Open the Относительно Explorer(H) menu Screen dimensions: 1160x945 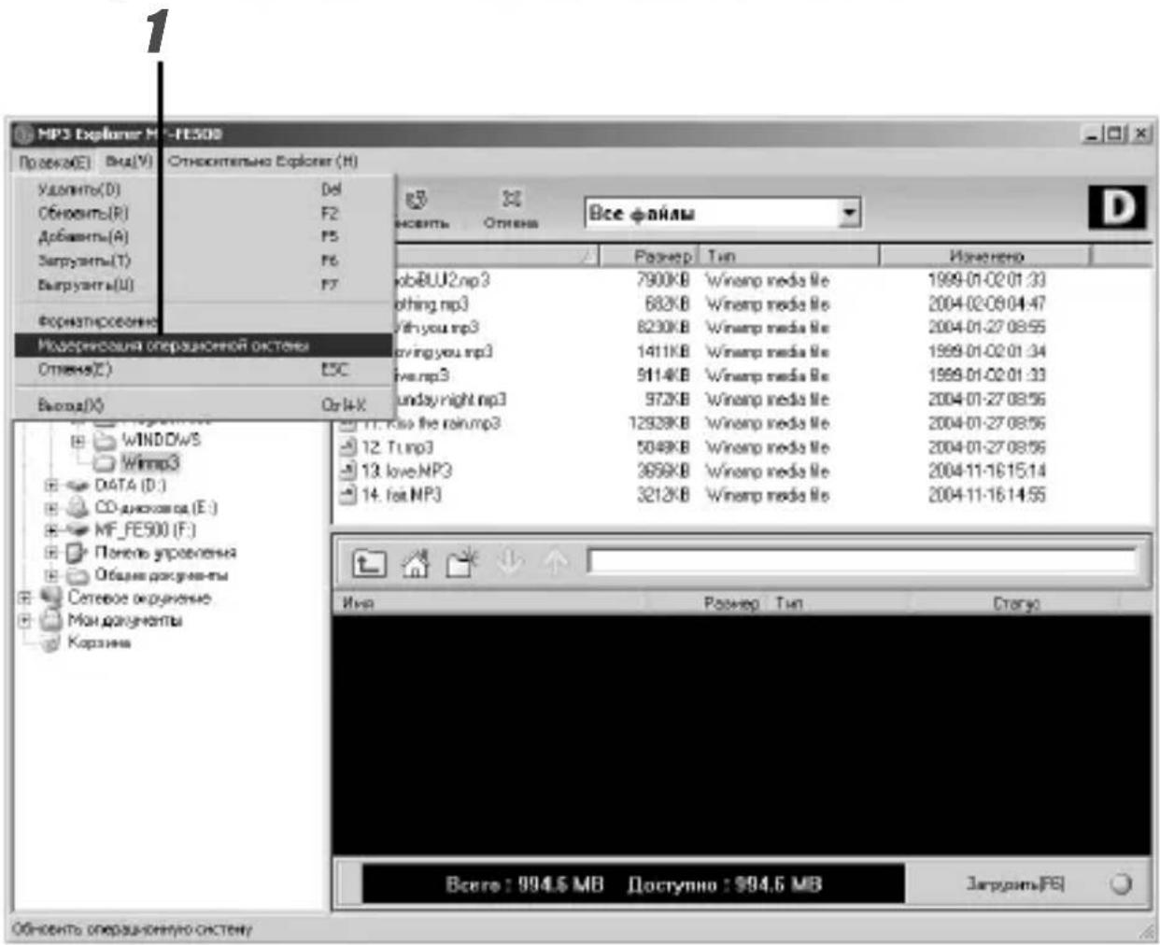coord(262,162)
